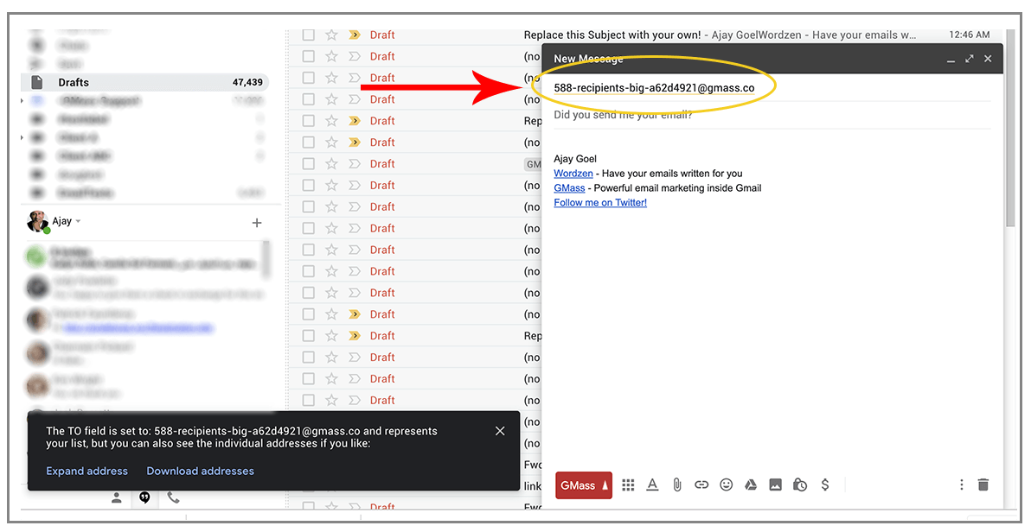Follow the 'Follow me on Twitter!' link
1031x532 pixels.
(x=600, y=202)
